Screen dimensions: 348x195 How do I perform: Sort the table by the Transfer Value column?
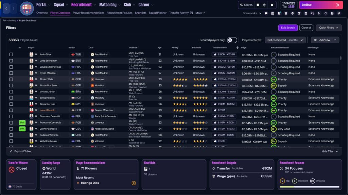(219, 47)
